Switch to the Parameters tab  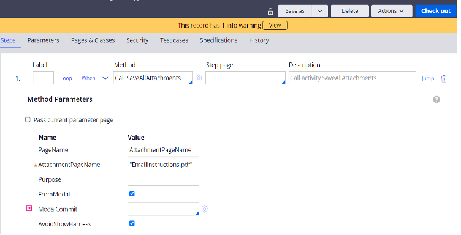pos(43,40)
